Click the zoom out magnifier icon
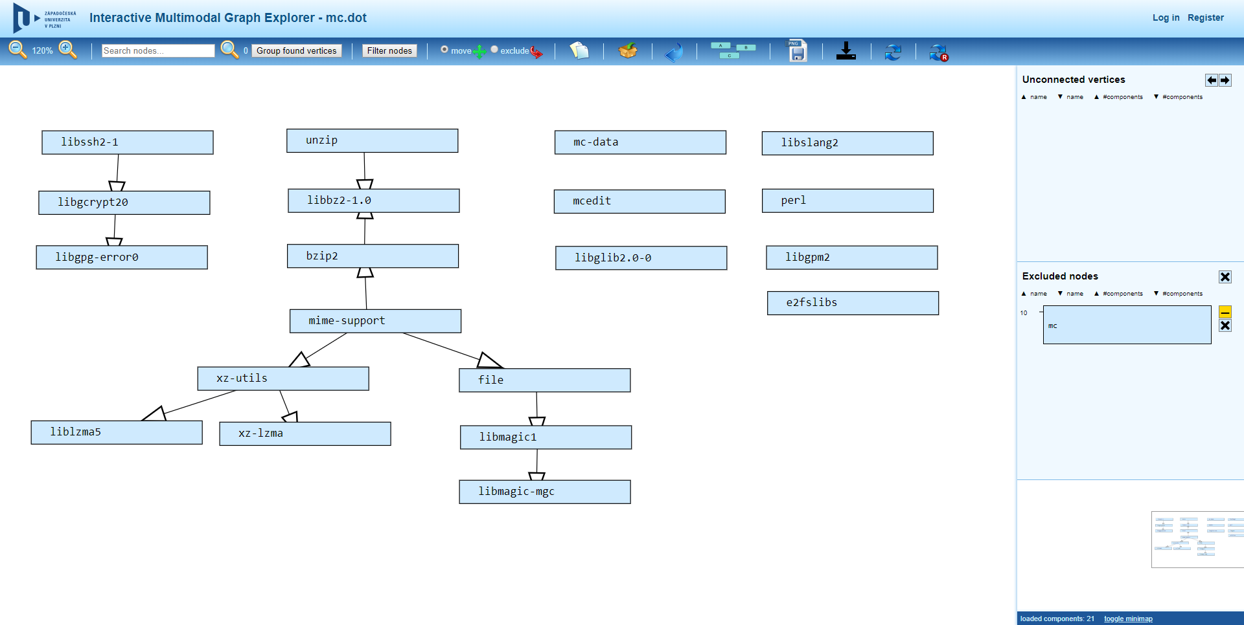Image resolution: width=1244 pixels, height=625 pixels. 17,50
